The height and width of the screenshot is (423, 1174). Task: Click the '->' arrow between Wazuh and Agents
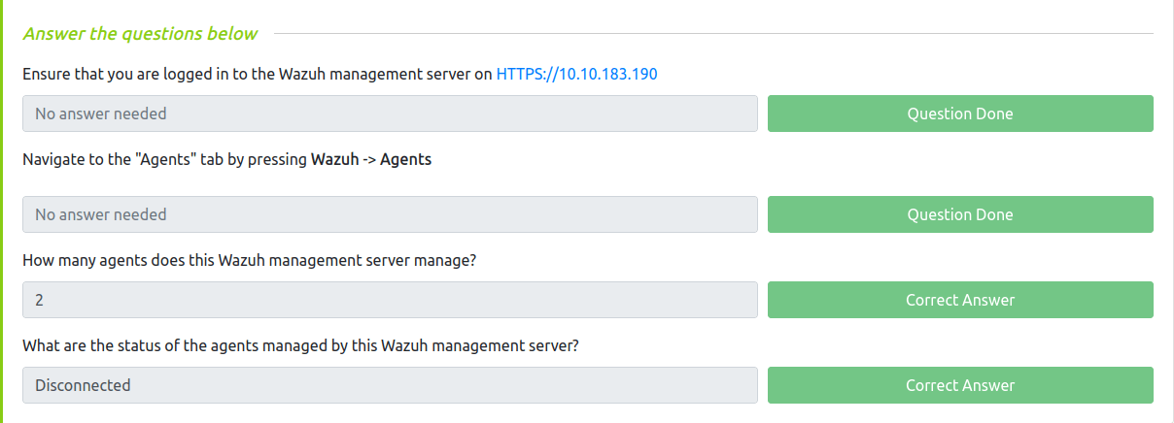[368, 160]
